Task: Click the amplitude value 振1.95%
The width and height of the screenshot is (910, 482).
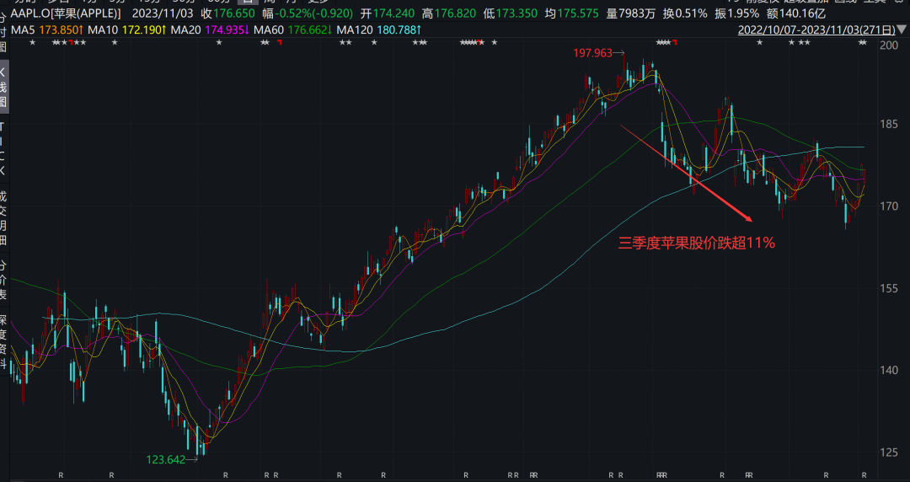Action: [737, 13]
